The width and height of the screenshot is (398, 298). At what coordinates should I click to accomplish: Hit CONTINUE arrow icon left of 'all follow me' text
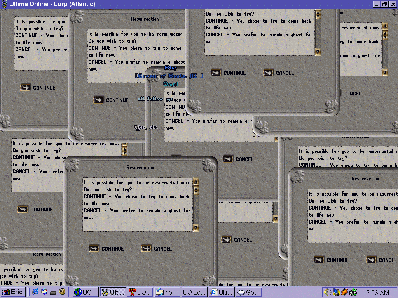[x=99, y=100]
